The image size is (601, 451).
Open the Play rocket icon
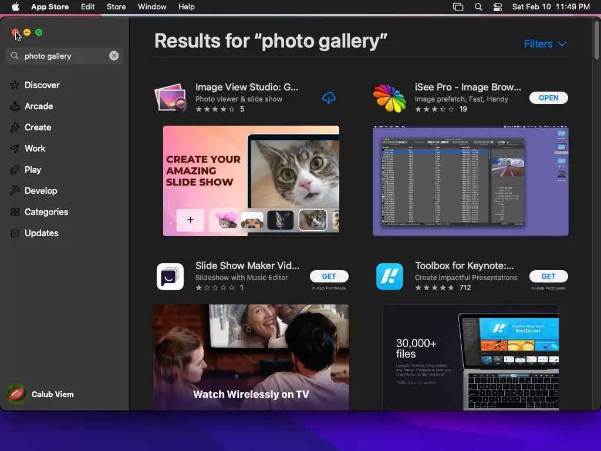(15, 170)
